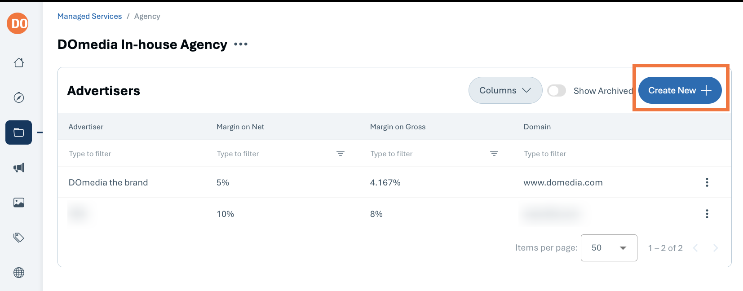743x291 pixels.
Task: Open row menu for DOmedia the brand
Action: tap(707, 182)
